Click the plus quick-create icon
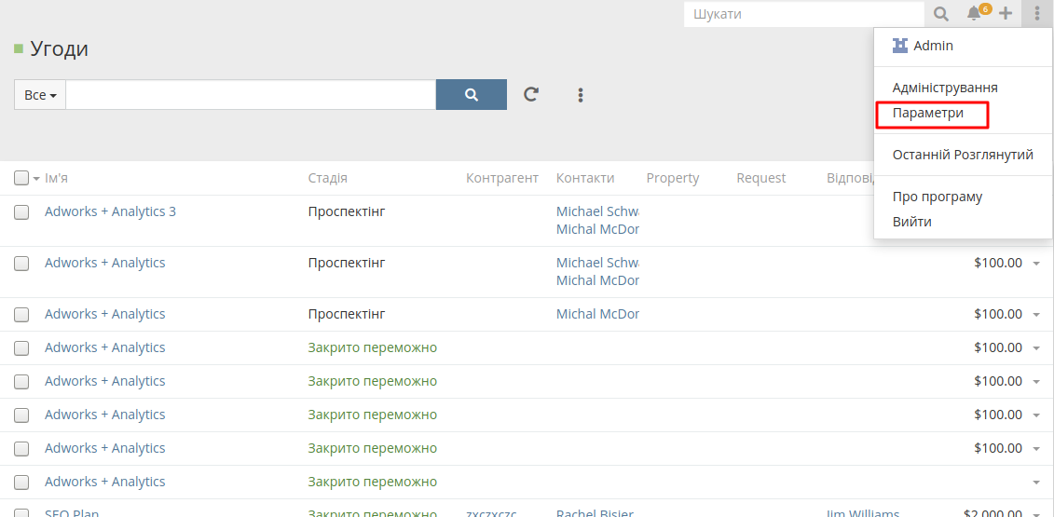1054x517 pixels. 1006,14
